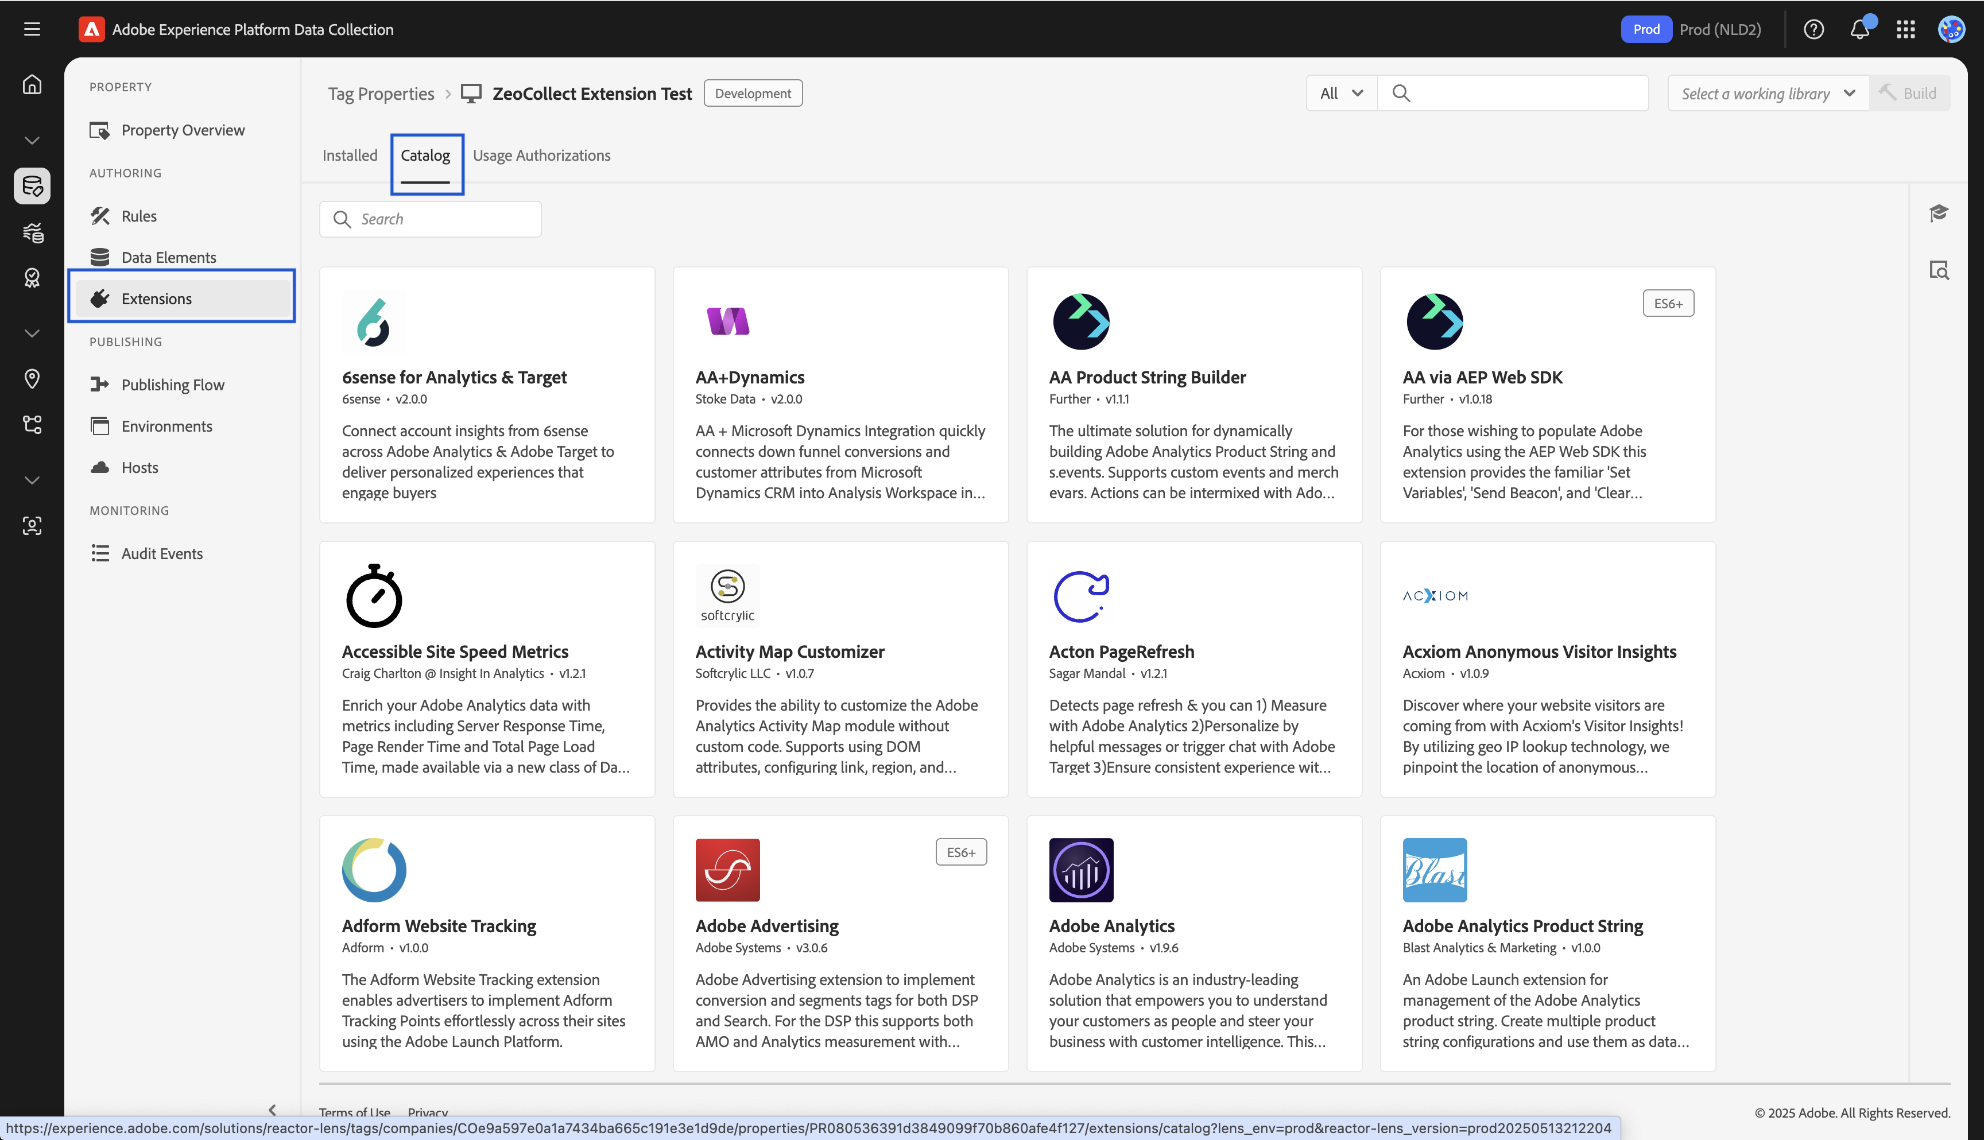Click inside the extensions catalog Search field

tap(430, 219)
